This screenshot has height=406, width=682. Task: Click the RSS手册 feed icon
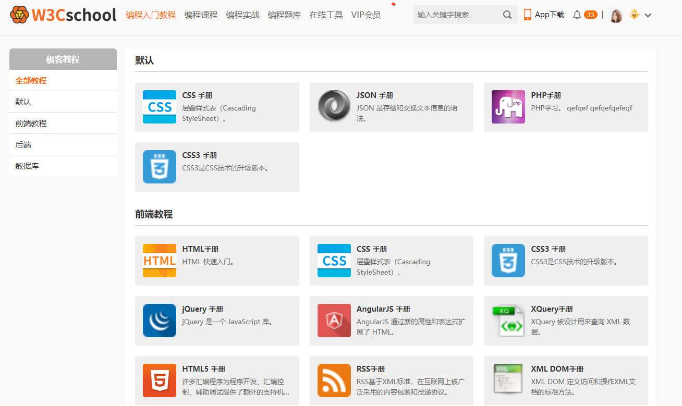(x=334, y=380)
